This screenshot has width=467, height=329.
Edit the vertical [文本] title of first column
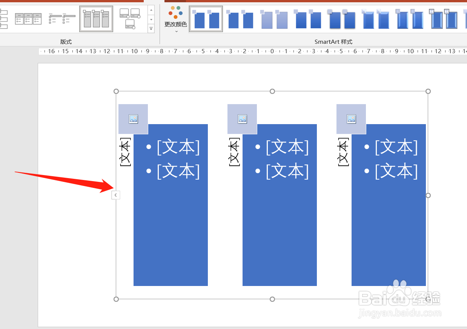pos(125,151)
